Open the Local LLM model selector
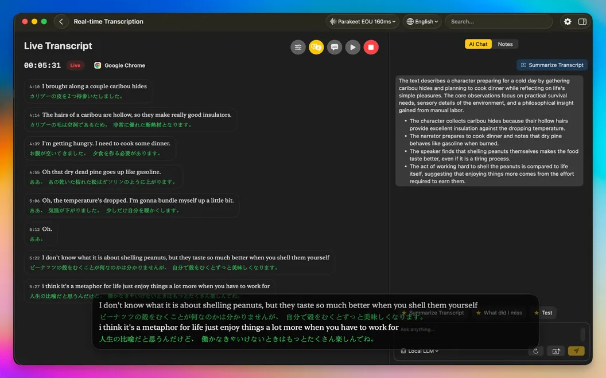This screenshot has width=606, height=378. 419,351
